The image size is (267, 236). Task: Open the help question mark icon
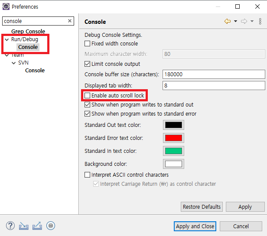pyautogui.click(x=10, y=226)
